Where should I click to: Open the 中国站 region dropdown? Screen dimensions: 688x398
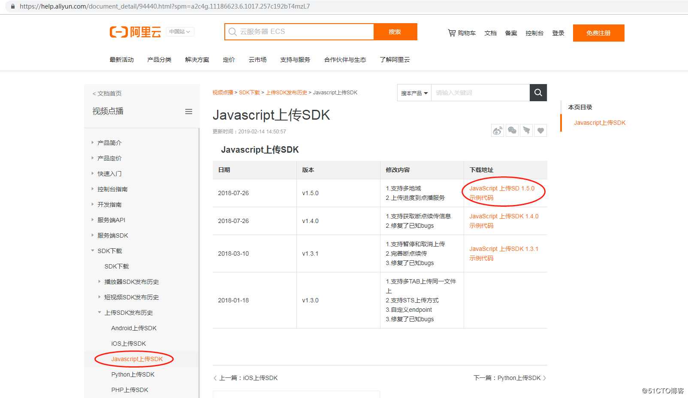180,31
